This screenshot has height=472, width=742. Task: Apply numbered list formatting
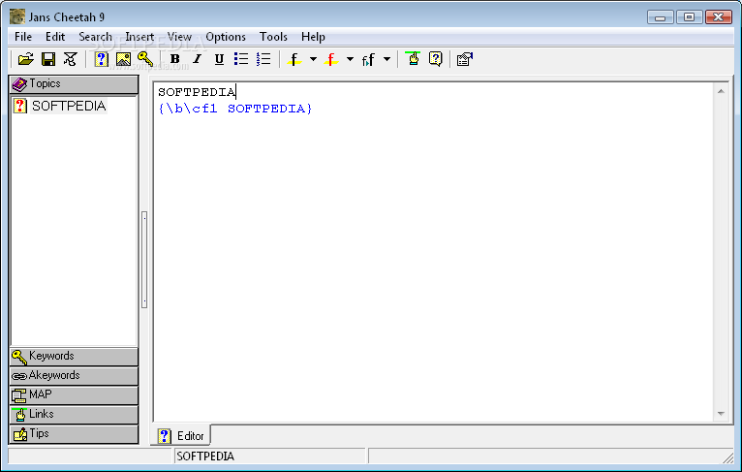(263, 59)
